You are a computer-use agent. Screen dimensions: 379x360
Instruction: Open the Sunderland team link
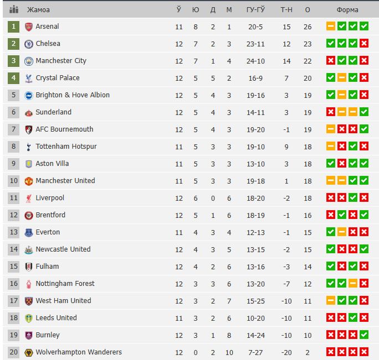[x=54, y=112]
